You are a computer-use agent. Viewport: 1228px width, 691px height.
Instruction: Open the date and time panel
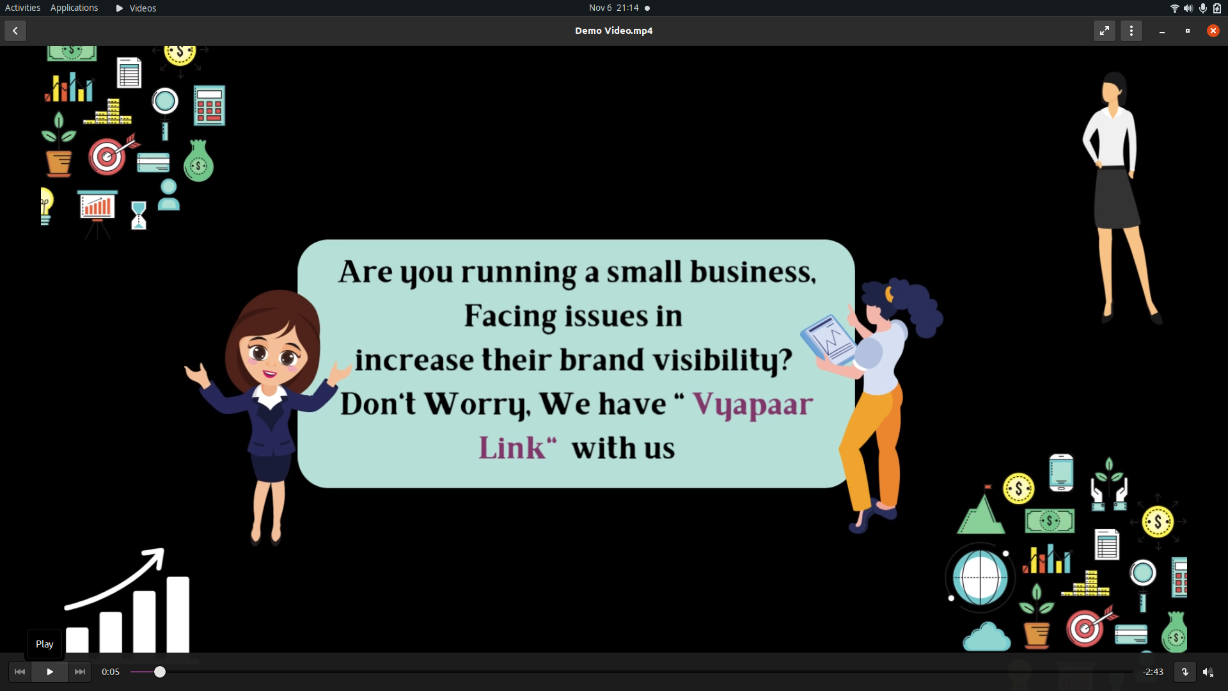[x=614, y=8]
